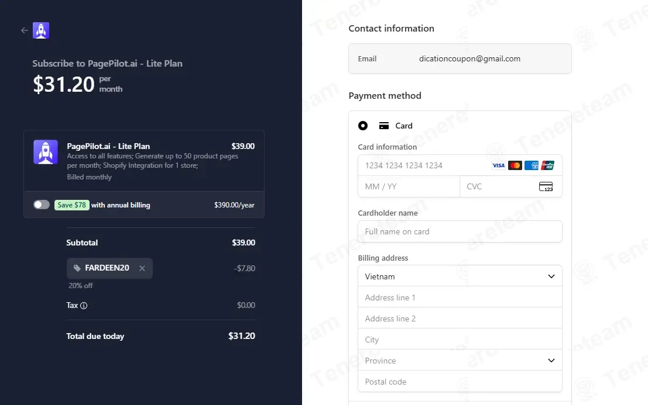The image size is (648, 405).
Task: Focus the MM / YY expiry field
Action: 409,186
